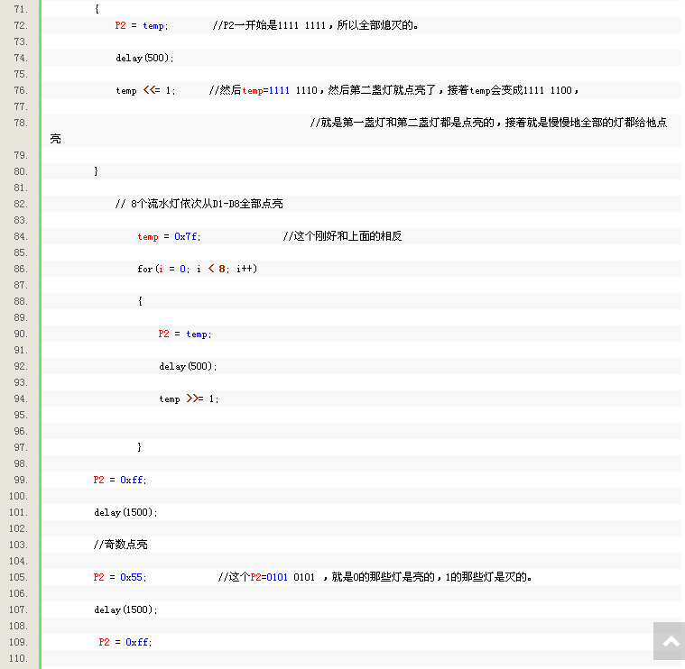Click the comment on line 72 about 1111 1111
Image resolution: width=685 pixels, height=669 pixels.
pyautogui.click(x=315, y=25)
